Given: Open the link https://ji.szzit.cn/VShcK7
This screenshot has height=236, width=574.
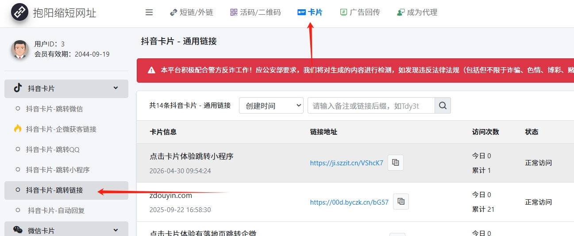Looking at the screenshot, I should (347, 163).
